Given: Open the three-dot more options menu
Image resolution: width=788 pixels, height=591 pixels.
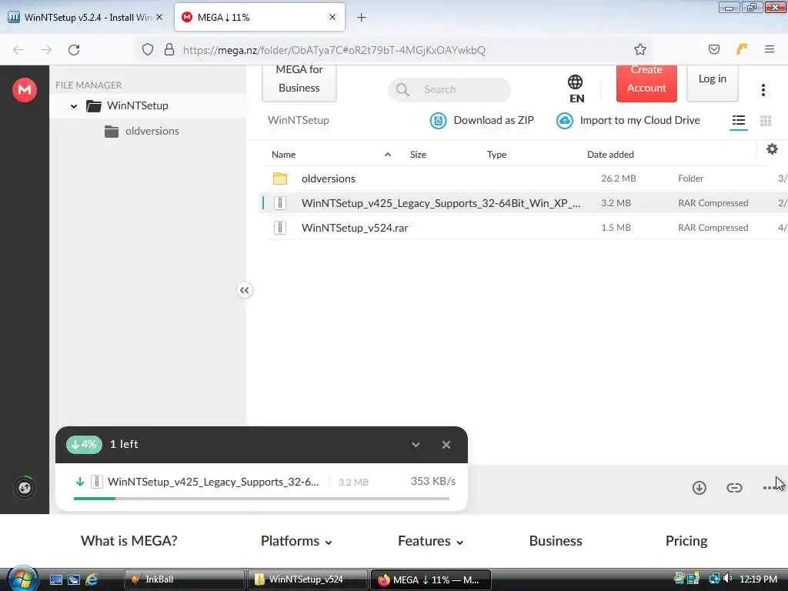Looking at the screenshot, I should click(763, 90).
